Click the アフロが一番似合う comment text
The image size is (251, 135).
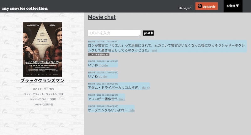tap(103, 99)
